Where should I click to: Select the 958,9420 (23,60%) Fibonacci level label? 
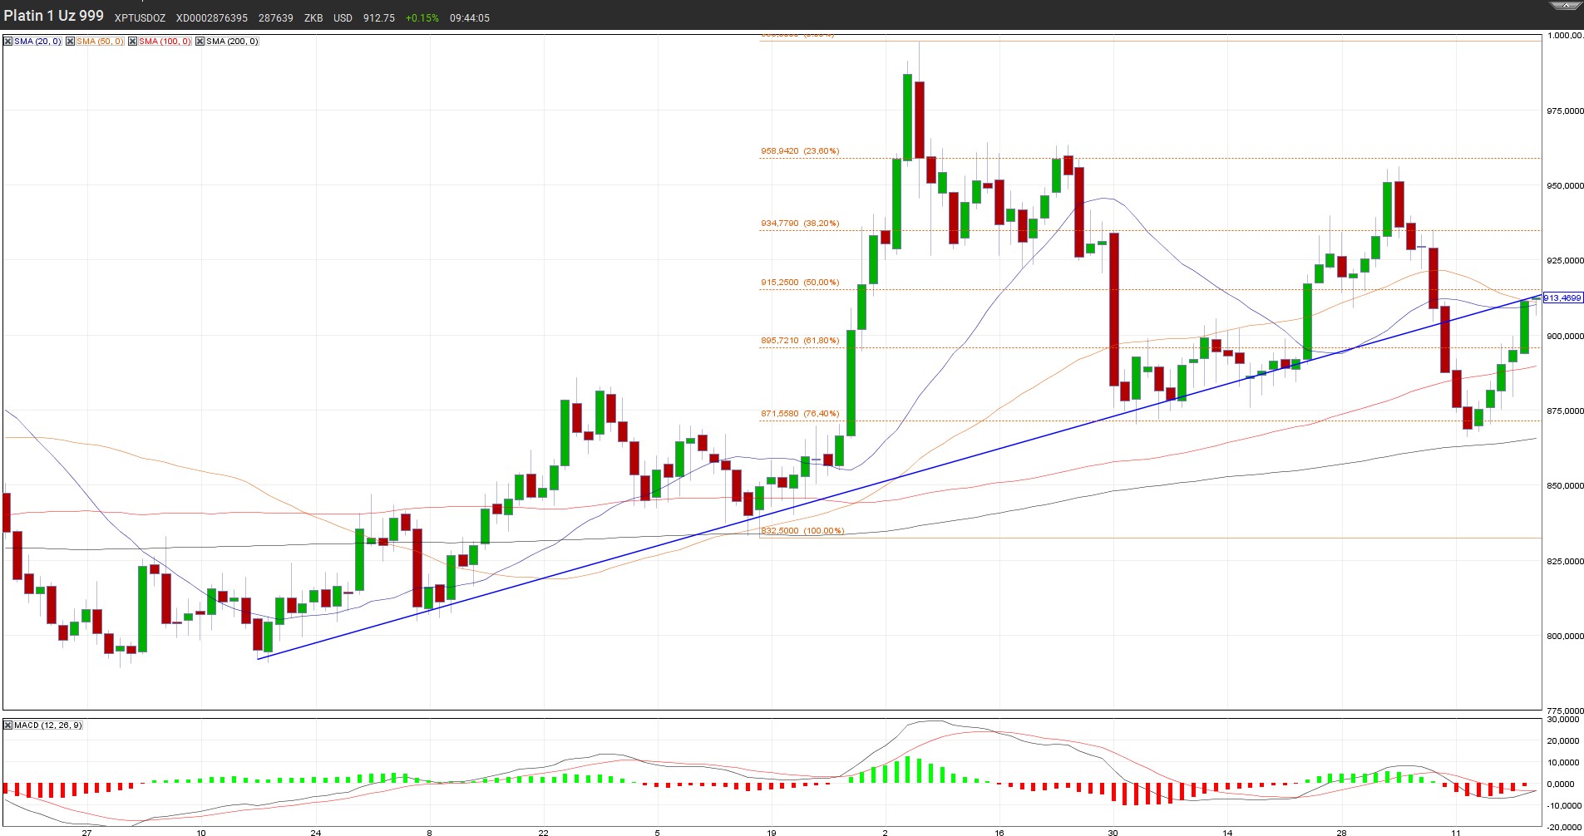pyautogui.click(x=800, y=151)
